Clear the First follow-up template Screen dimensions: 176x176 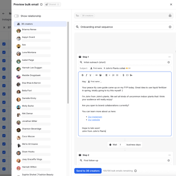click(x=169, y=160)
